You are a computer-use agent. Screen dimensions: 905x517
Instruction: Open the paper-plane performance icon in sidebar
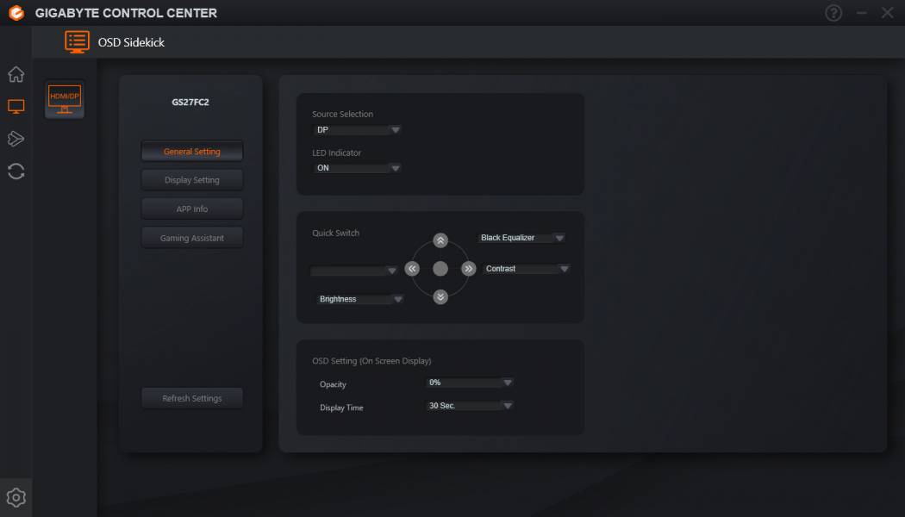pyautogui.click(x=16, y=139)
